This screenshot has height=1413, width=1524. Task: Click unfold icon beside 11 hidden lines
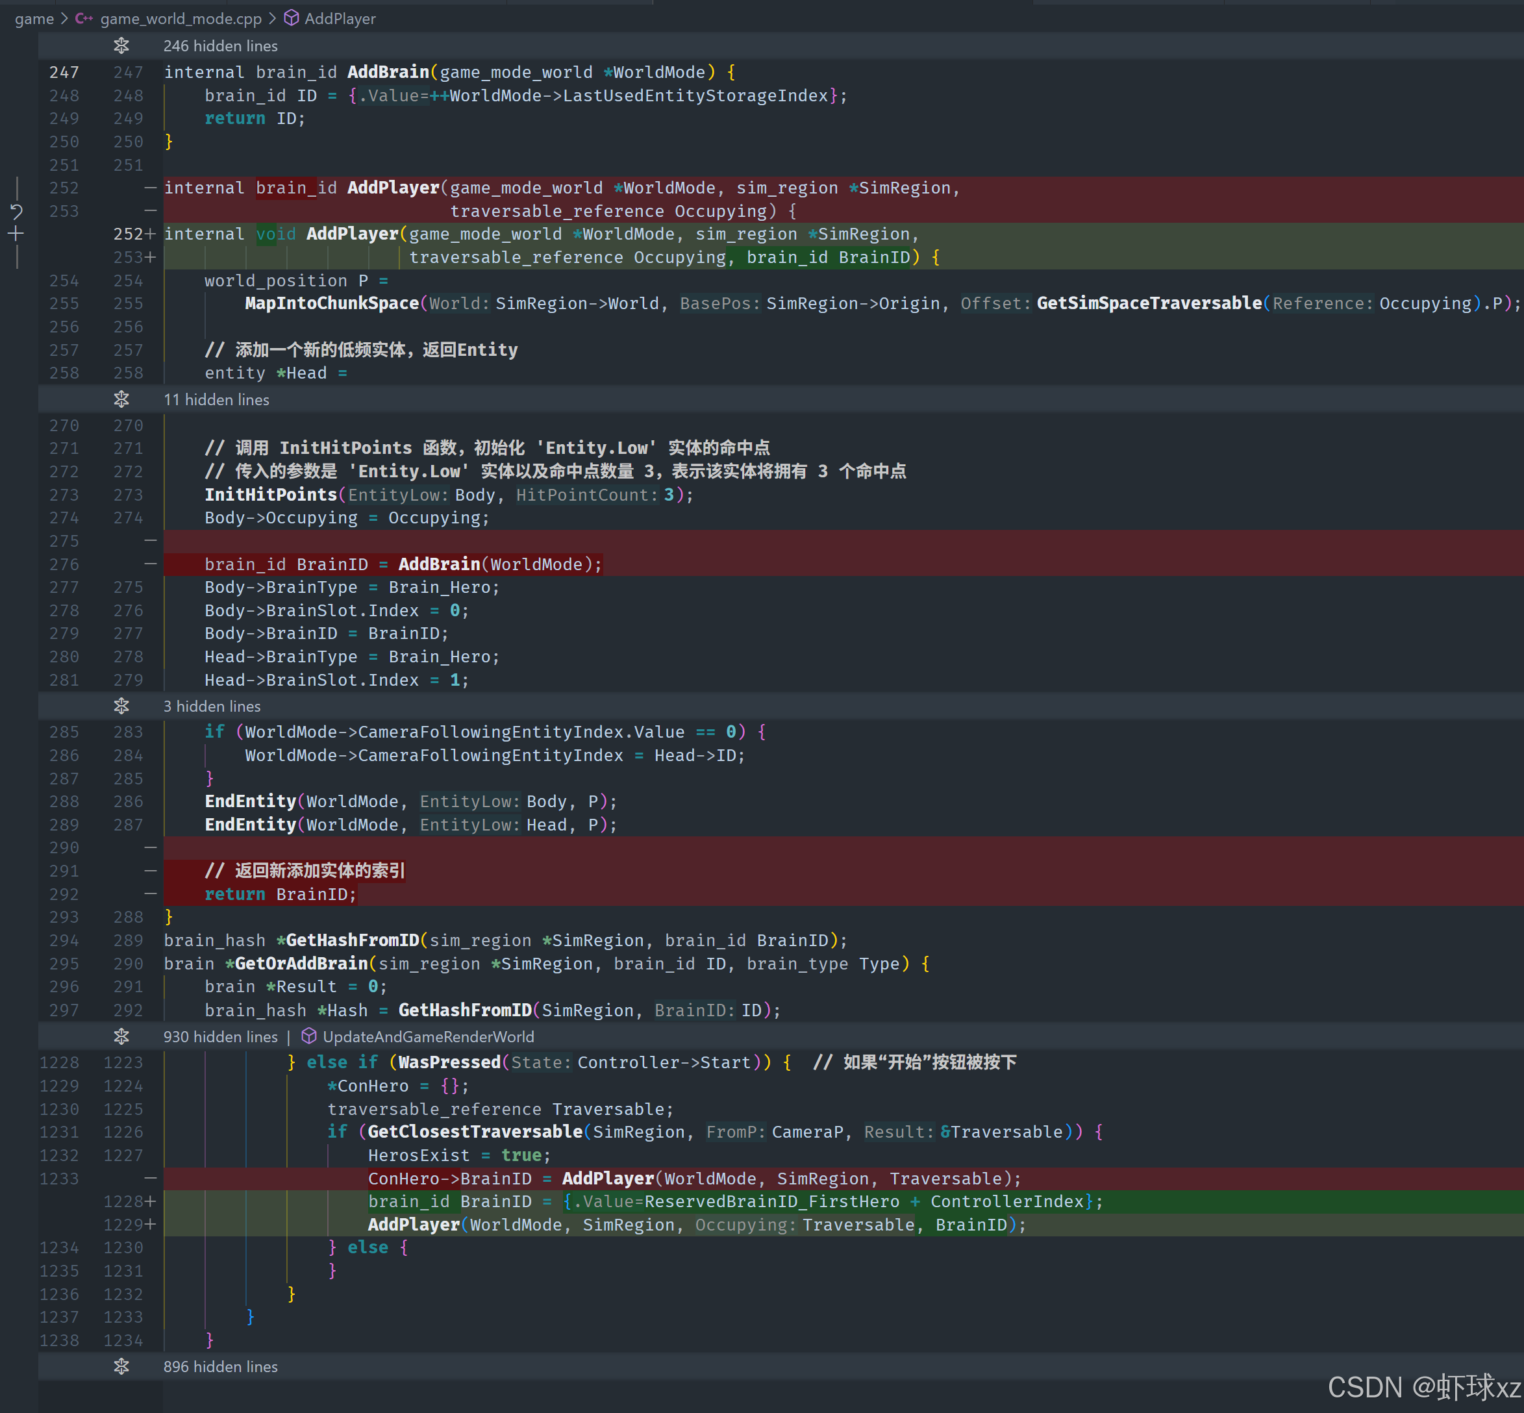click(121, 399)
